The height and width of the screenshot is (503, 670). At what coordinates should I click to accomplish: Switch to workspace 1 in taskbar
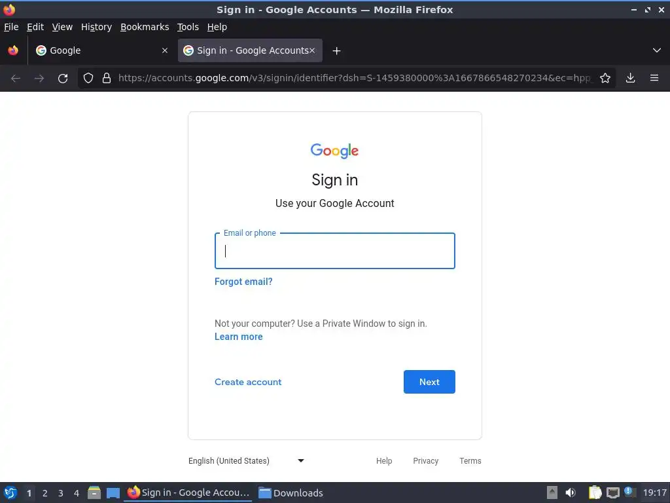pos(29,493)
